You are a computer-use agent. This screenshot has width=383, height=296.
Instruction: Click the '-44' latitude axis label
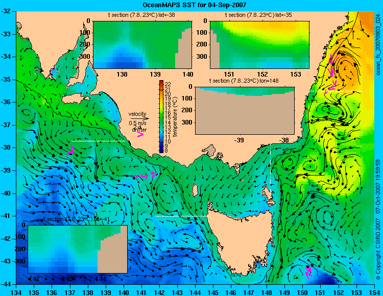[6, 284]
